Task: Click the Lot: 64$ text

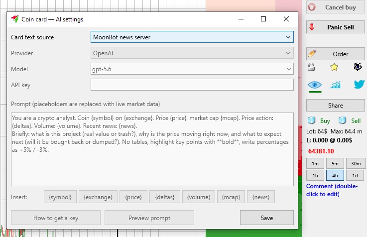Action: [316, 131]
